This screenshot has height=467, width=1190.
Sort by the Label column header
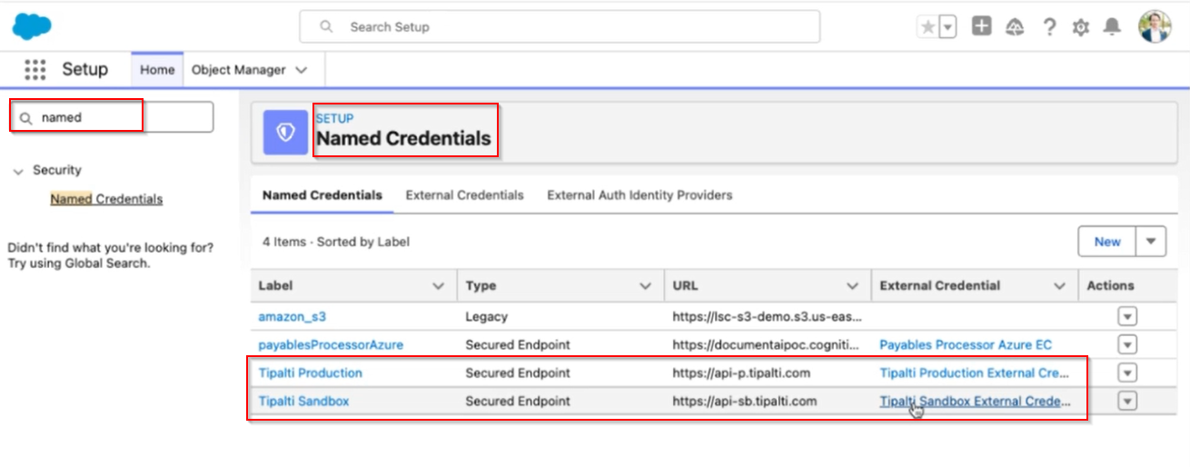click(276, 285)
